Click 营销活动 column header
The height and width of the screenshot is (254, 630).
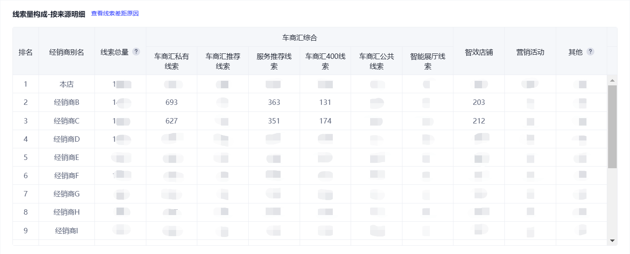click(x=530, y=52)
